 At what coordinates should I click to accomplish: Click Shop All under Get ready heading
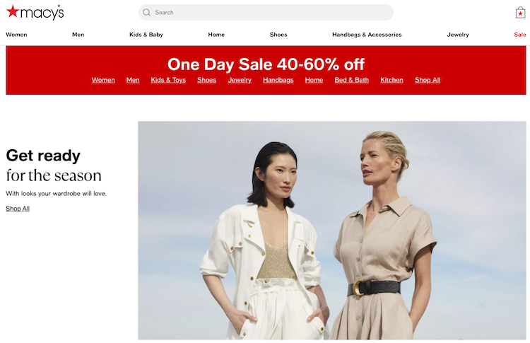coord(18,209)
